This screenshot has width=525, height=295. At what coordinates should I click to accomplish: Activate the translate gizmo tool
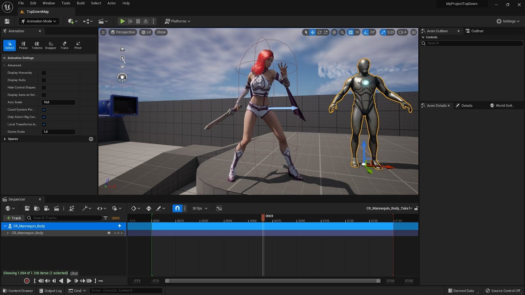point(313,32)
